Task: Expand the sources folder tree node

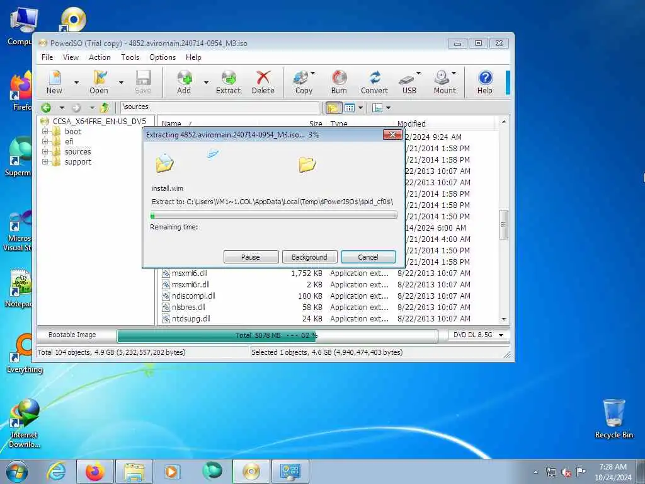Action: coord(45,151)
